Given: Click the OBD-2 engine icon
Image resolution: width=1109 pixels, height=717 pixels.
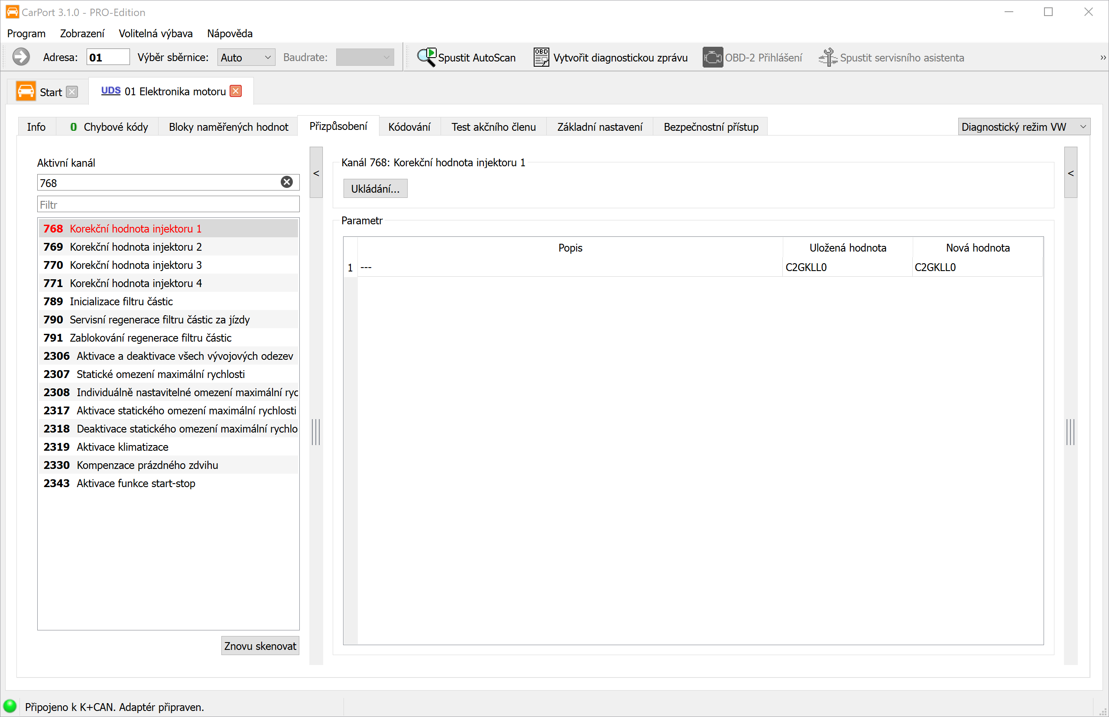Looking at the screenshot, I should pyautogui.click(x=712, y=57).
